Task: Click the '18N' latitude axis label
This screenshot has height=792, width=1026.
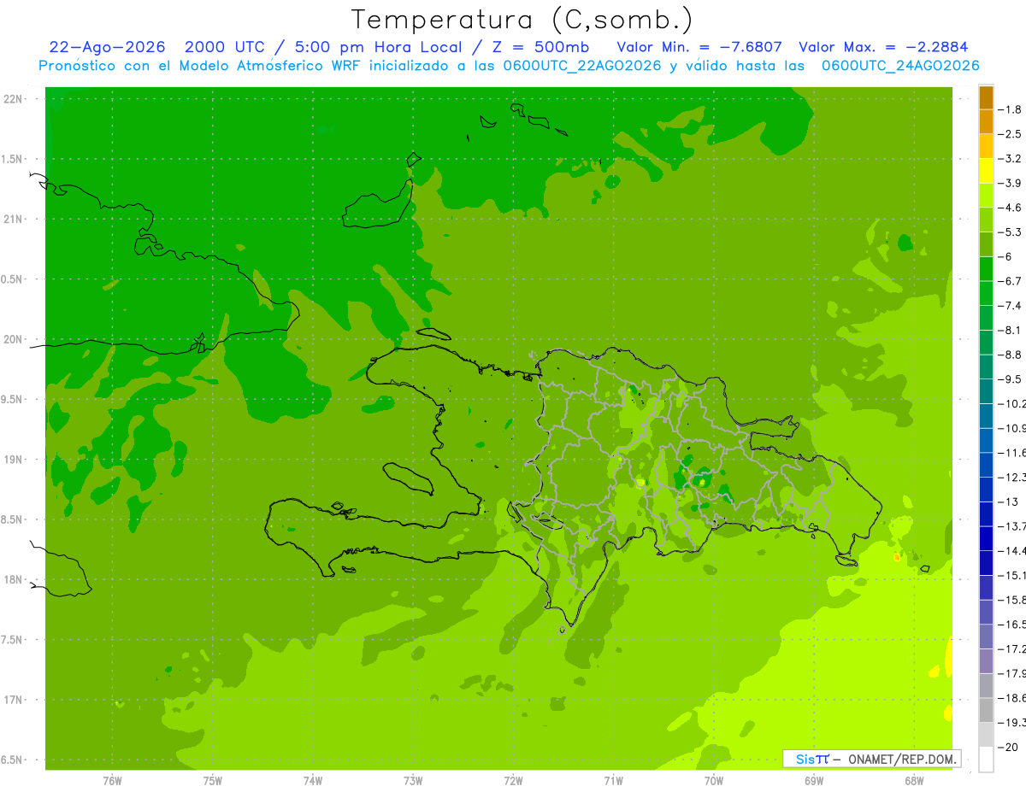Action: (x=15, y=579)
